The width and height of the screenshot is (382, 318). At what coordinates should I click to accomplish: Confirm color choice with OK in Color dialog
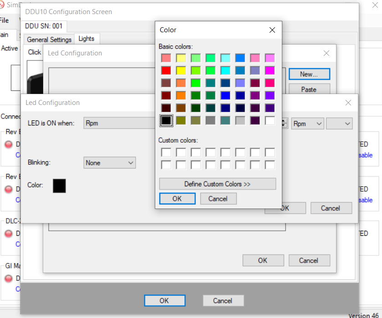[x=177, y=199]
